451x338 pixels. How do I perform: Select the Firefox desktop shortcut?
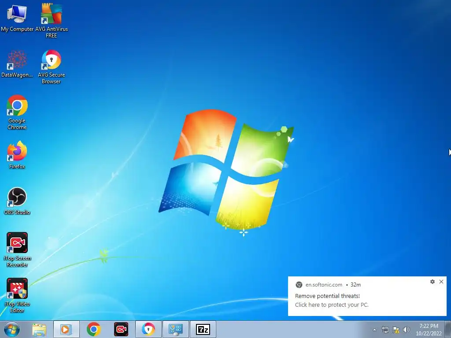[x=17, y=155]
